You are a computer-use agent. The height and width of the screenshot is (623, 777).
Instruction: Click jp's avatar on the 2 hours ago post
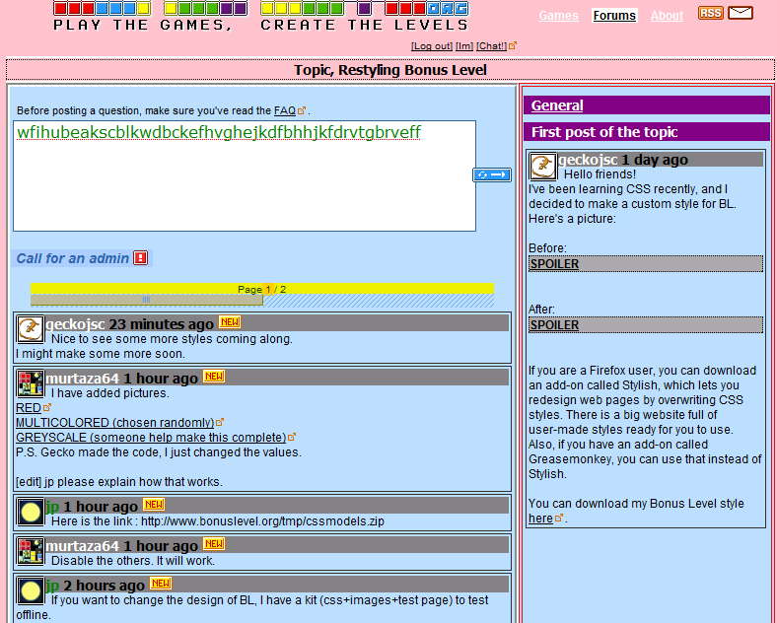(x=31, y=590)
